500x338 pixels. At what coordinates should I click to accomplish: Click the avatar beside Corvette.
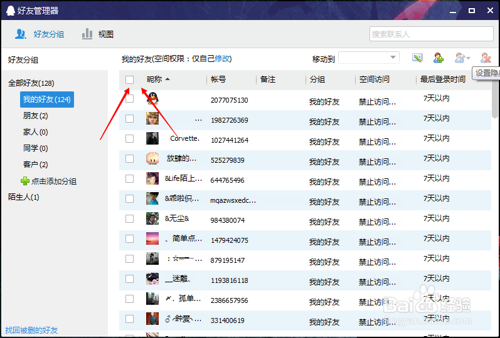pyautogui.click(x=152, y=138)
